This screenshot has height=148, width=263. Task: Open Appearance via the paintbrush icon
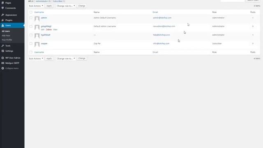click(3, 15)
